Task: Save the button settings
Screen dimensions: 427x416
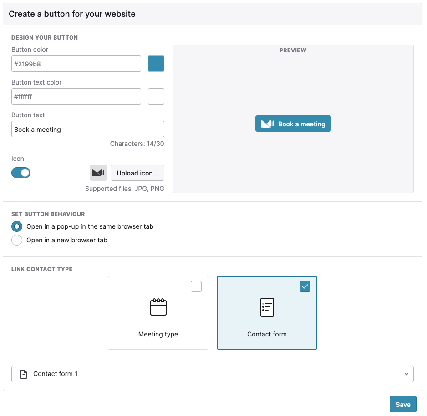Action: pos(403,404)
